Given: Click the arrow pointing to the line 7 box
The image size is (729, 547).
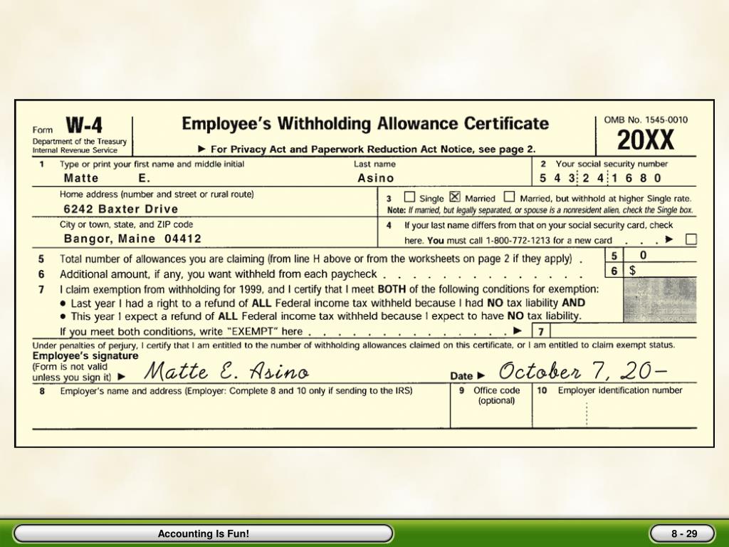Looking at the screenshot, I should pyautogui.click(x=518, y=330).
